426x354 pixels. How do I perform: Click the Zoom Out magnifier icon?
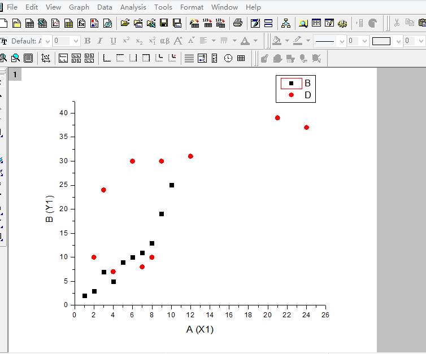click(x=15, y=58)
